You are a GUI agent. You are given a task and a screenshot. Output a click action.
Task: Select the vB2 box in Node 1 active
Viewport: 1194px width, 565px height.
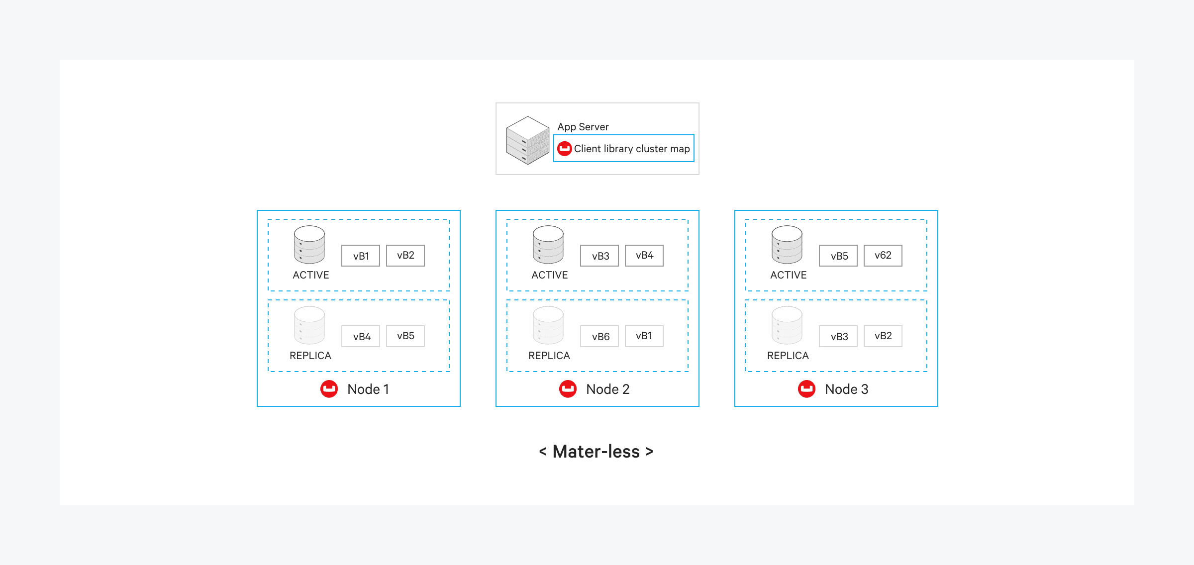pos(405,256)
